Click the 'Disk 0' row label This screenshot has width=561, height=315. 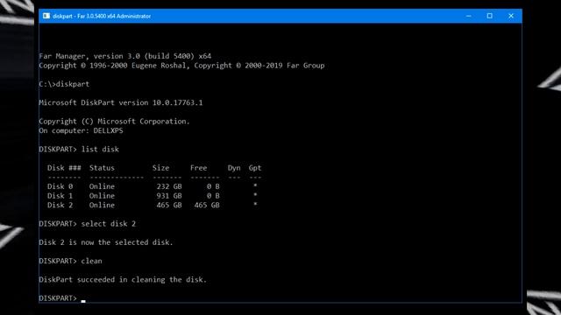pos(60,186)
